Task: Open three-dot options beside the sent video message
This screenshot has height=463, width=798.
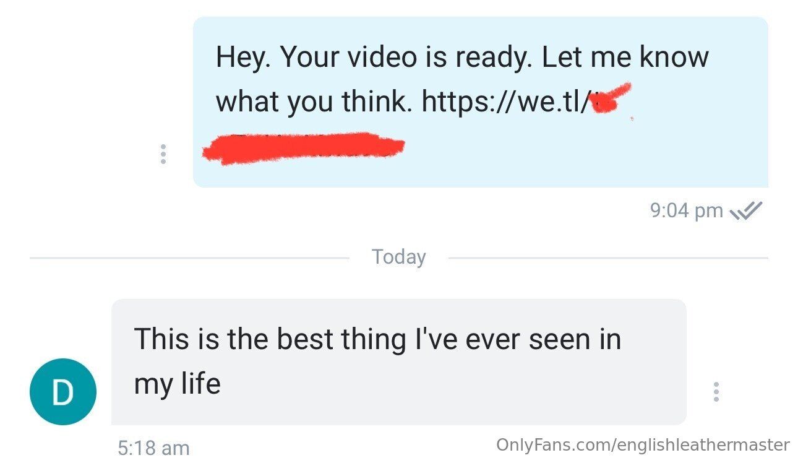Action: (x=163, y=154)
